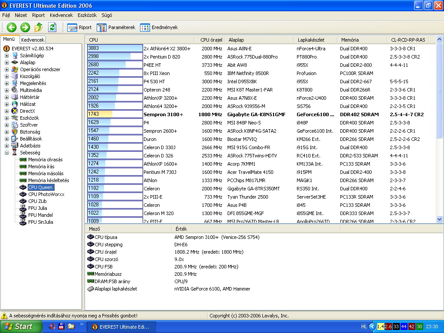Viewport: 444px width, 333px height.
Task: Expand the Biztonság tree node
Action: 7,132
